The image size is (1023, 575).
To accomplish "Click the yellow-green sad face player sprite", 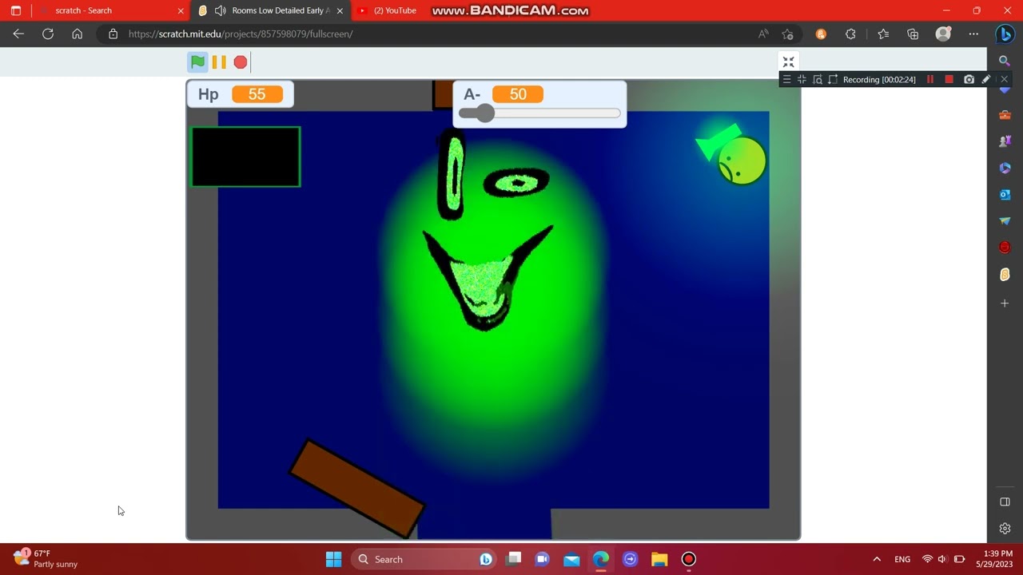I will click(742, 161).
